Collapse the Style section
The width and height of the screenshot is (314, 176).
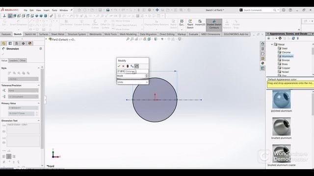[38, 68]
